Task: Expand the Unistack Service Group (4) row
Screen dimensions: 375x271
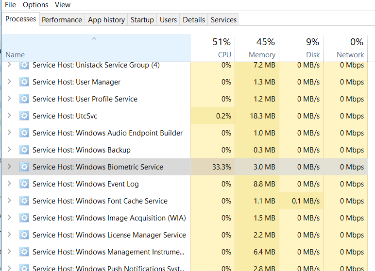Action: tap(9, 65)
